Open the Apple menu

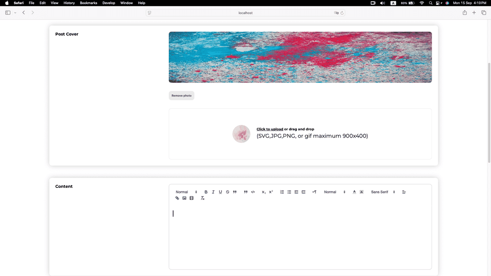click(x=7, y=3)
